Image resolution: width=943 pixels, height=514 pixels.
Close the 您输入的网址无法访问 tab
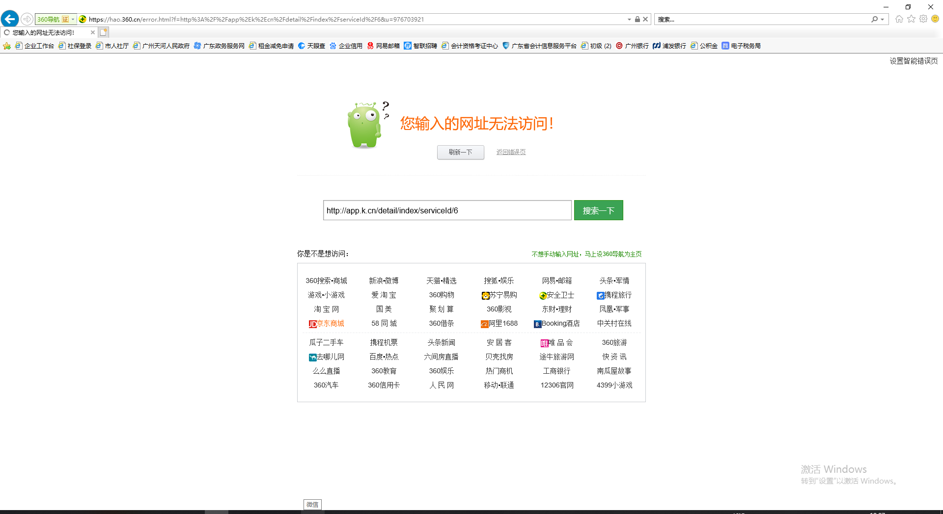(x=93, y=32)
